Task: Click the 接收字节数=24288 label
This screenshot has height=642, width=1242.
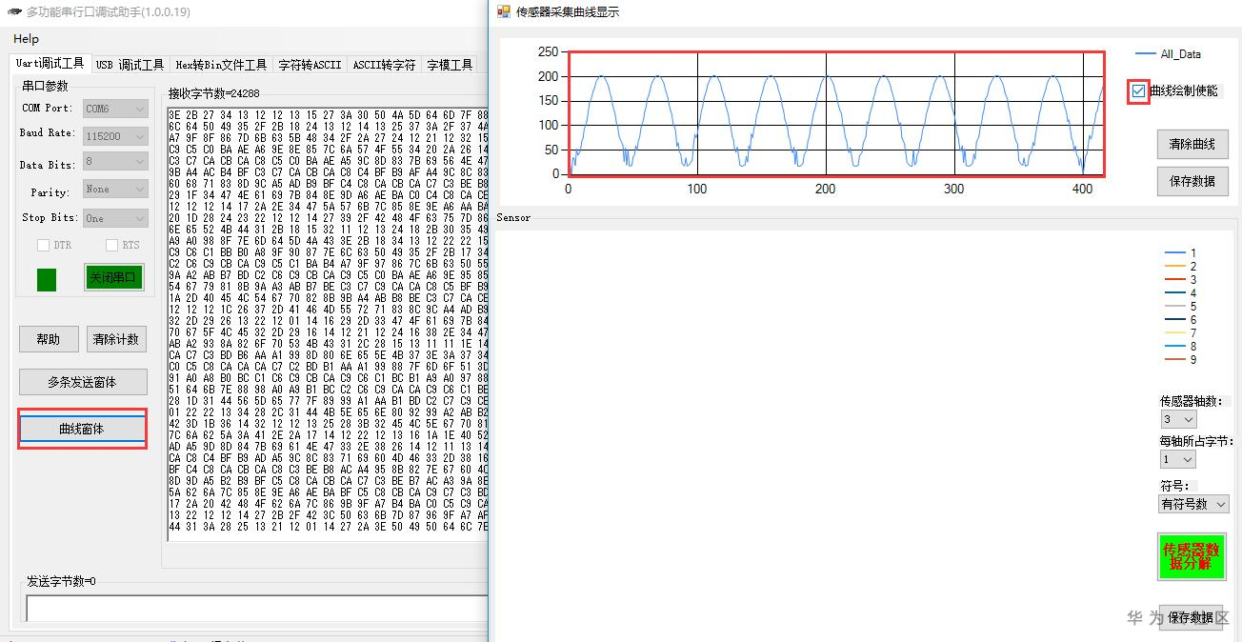Action: pos(214,93)
